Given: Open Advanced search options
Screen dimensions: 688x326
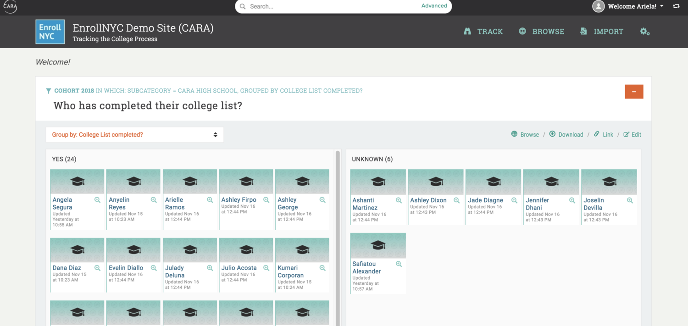Looking at the screenshot, I should (x=434, y=6).
